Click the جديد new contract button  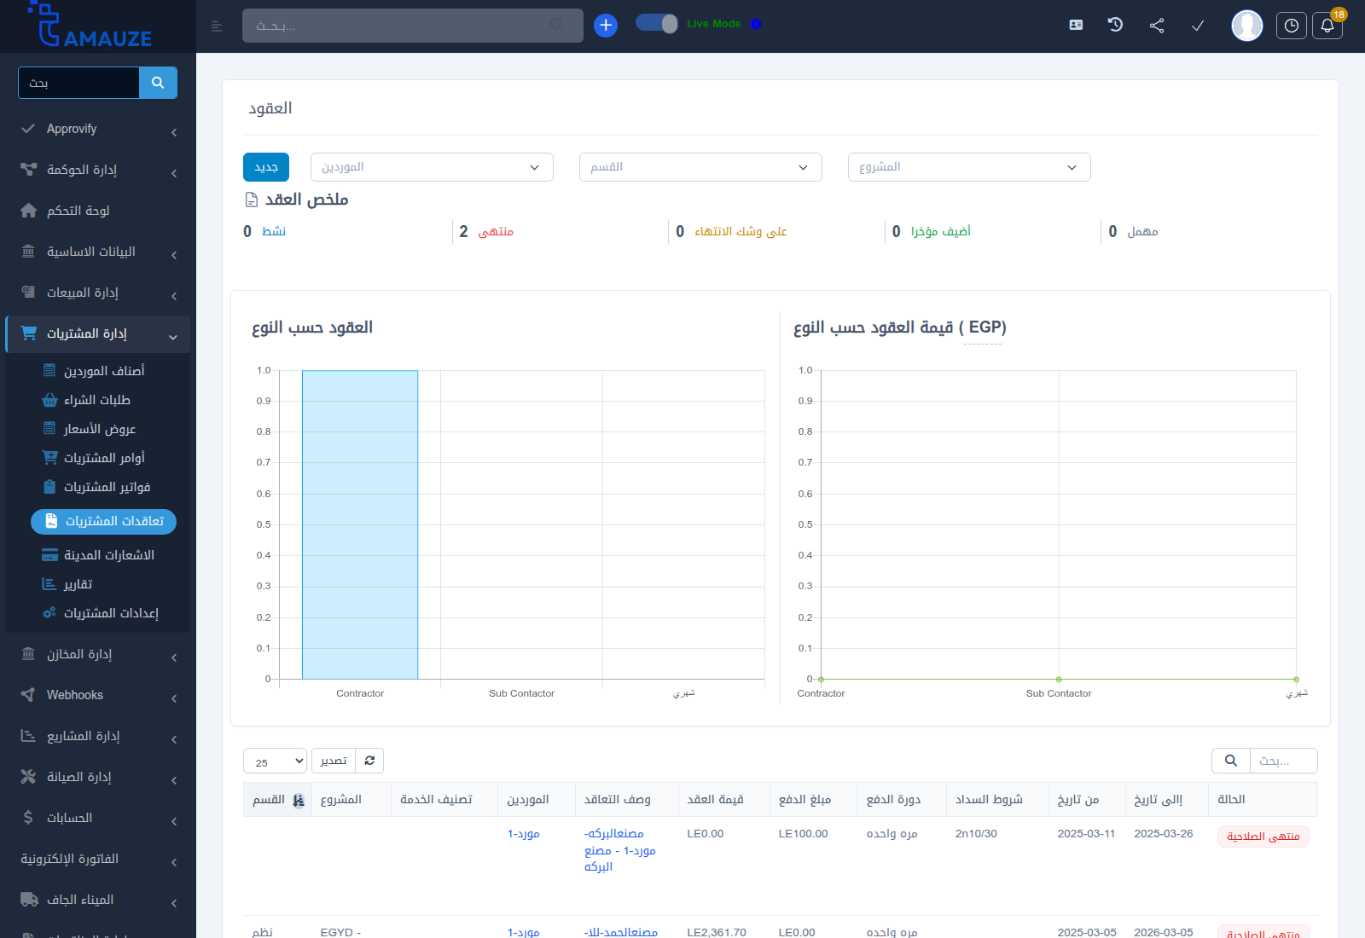(266, 167)
